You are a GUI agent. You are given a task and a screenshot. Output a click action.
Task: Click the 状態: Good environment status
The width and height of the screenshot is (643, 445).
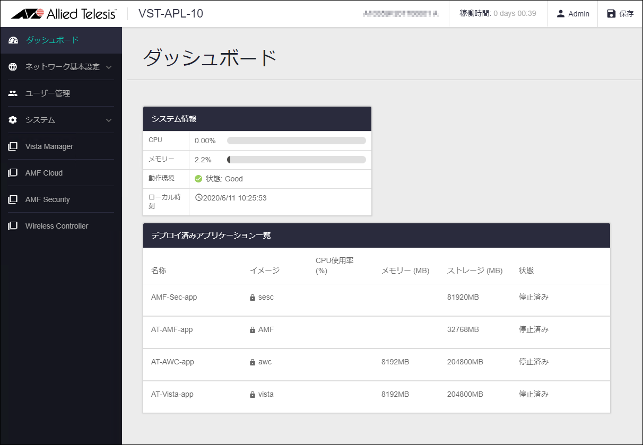tap(224, 179)
